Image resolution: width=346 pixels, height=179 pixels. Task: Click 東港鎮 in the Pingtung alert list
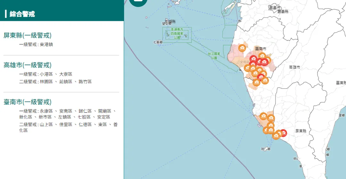(46, 44)
